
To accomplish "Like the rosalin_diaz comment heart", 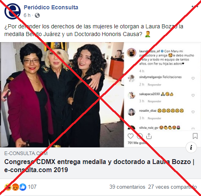I will [x=193, y=112].
